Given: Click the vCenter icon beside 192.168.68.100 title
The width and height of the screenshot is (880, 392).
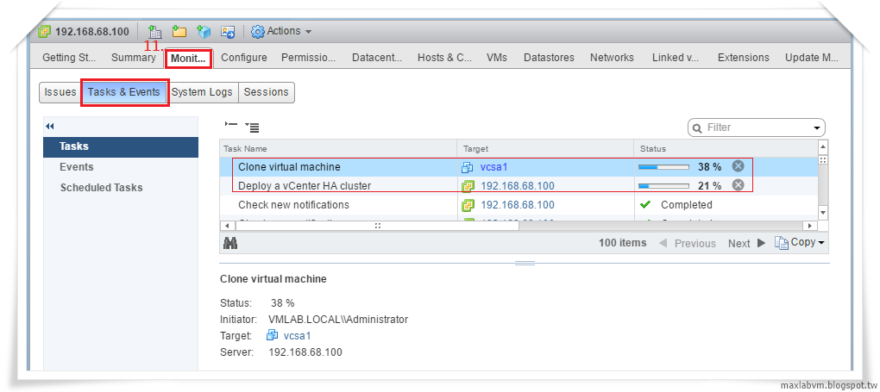Looking at the screenshot, I should point(44,31).
